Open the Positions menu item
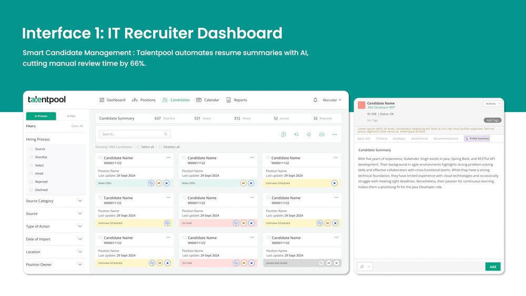 pyautogui.click(x=144, y=100)
